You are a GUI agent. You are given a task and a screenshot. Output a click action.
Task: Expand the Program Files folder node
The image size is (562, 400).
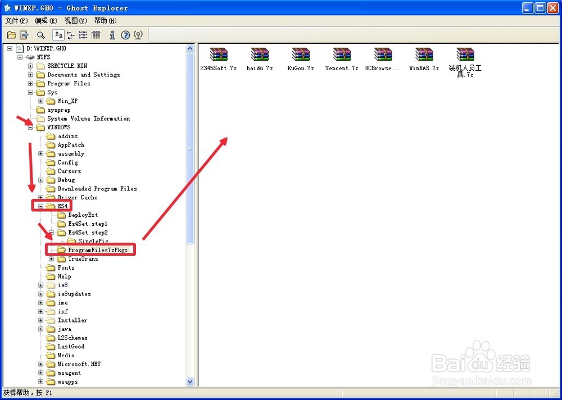(30, 84)
